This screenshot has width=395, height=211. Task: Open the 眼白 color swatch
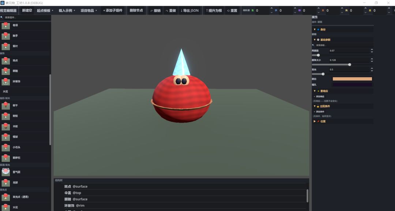pyautogui.click(x=352, y=79)
